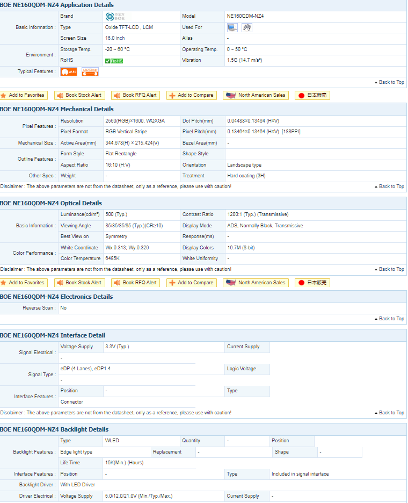Image resolution: width=408 pixels, height=503 pixels.
Task: Click viewing angle value 85/85/85/85
Action: 134,226
